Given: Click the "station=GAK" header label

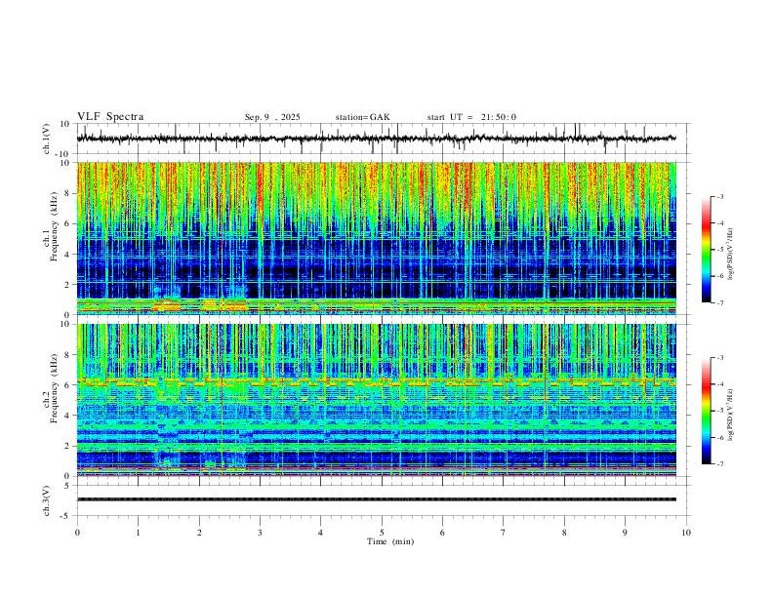Looking at the screenshot, I should click(x=362, y=117).
